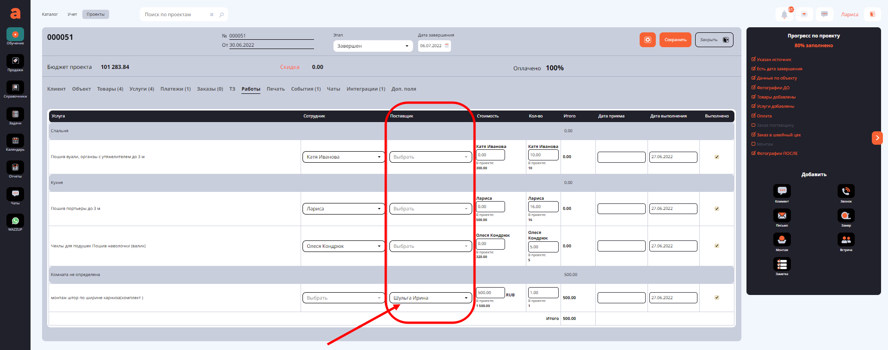
Task: Toggle Выполнено checkbox for Пошив портьеры row
Action: coord(717,209)
